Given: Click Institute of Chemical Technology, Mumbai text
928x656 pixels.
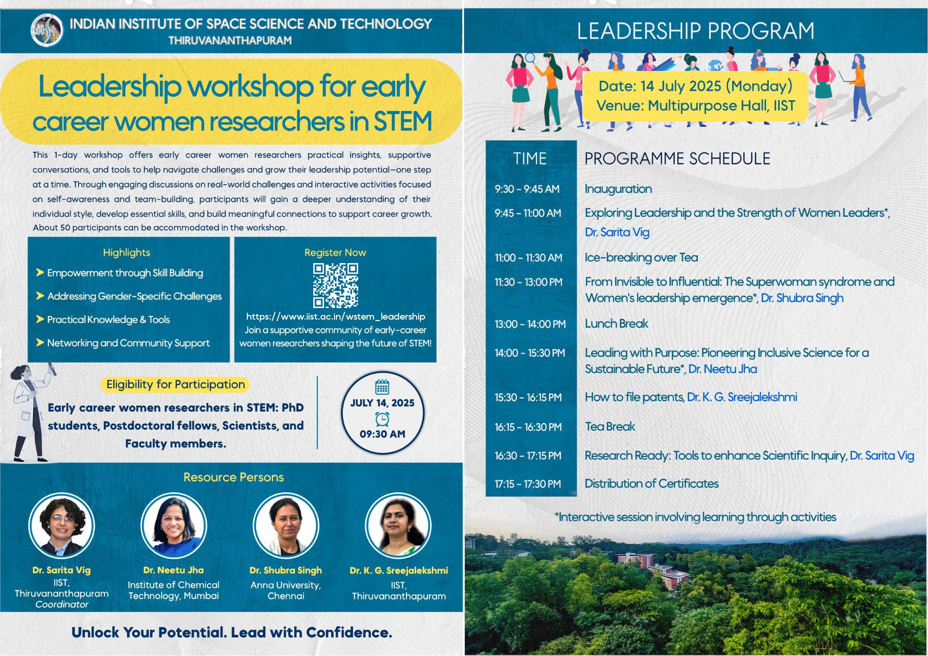Looking at the screenshot, I should [x=174, y=590].
